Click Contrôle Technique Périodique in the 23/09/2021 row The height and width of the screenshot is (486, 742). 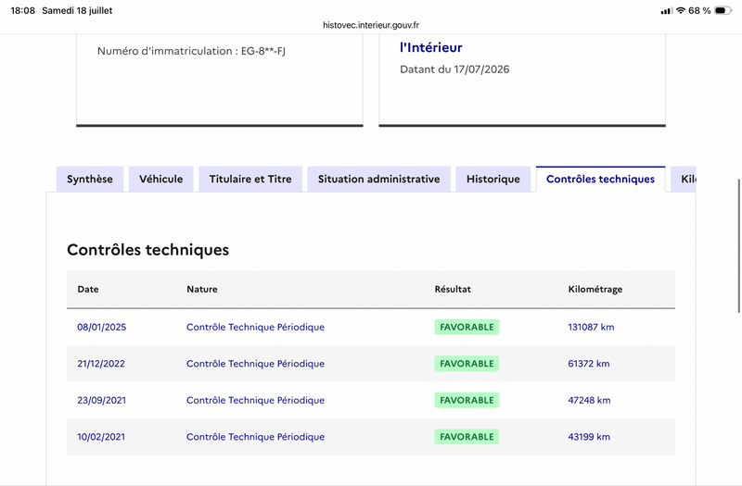(x=256, y=400)
